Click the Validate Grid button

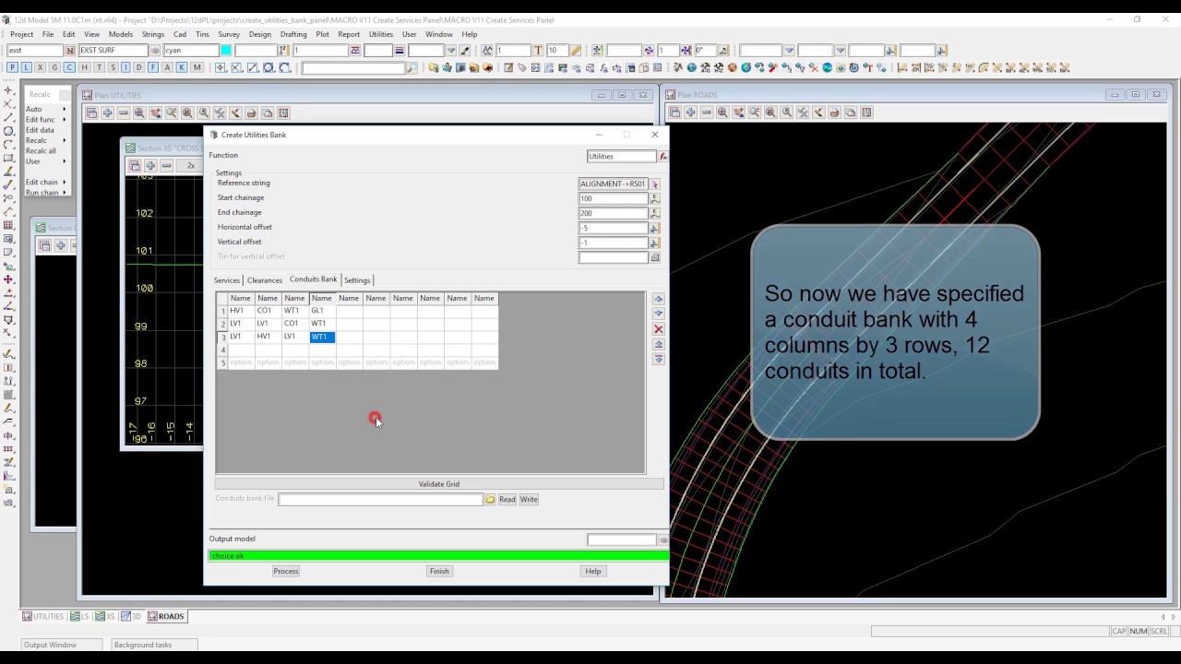point(439,484)
